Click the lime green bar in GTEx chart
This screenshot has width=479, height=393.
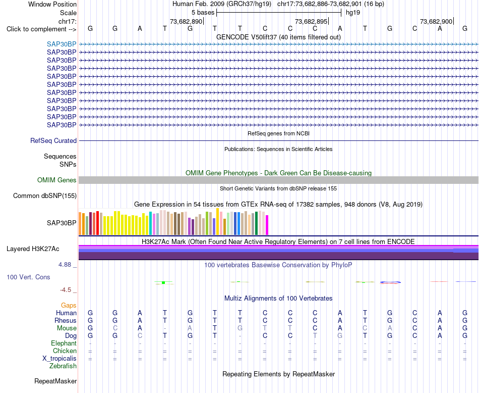[x=207, y=223]
